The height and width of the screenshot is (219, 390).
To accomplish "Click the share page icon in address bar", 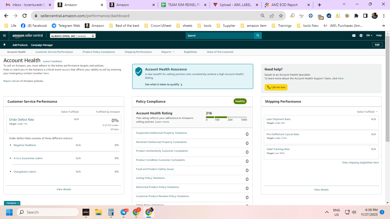I will tap(272, 16).
